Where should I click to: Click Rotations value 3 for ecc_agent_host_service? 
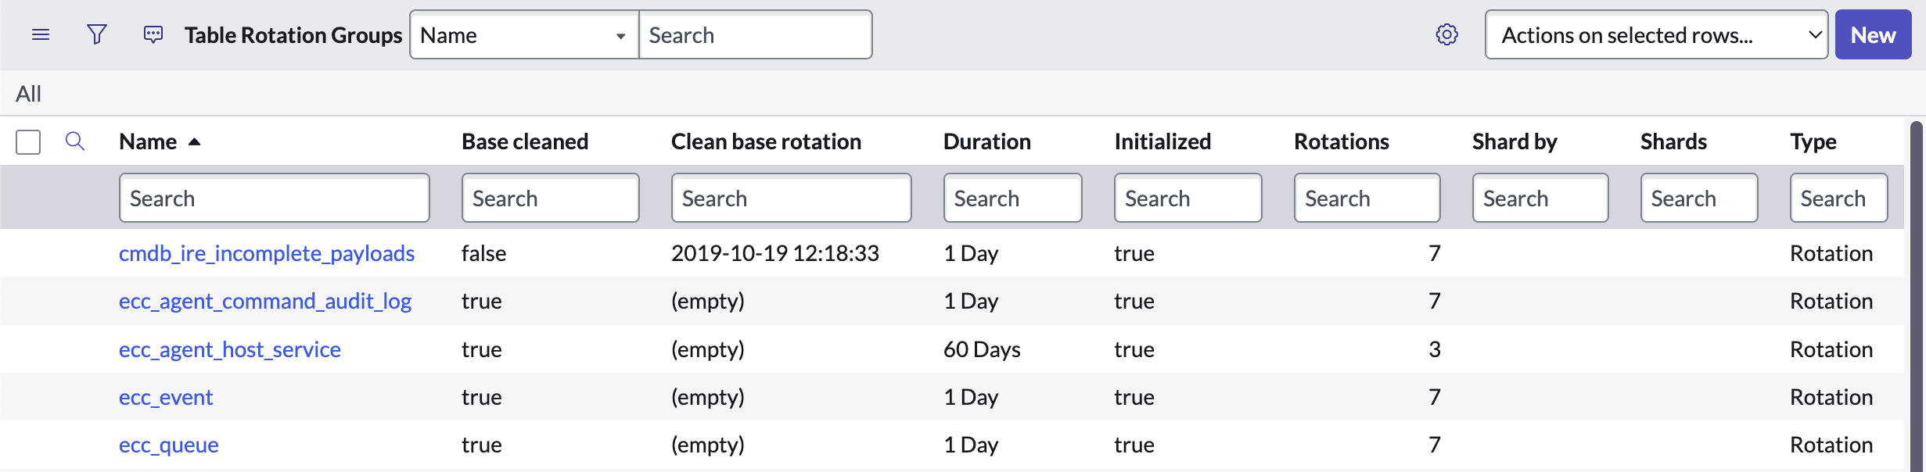[1435, 349]
